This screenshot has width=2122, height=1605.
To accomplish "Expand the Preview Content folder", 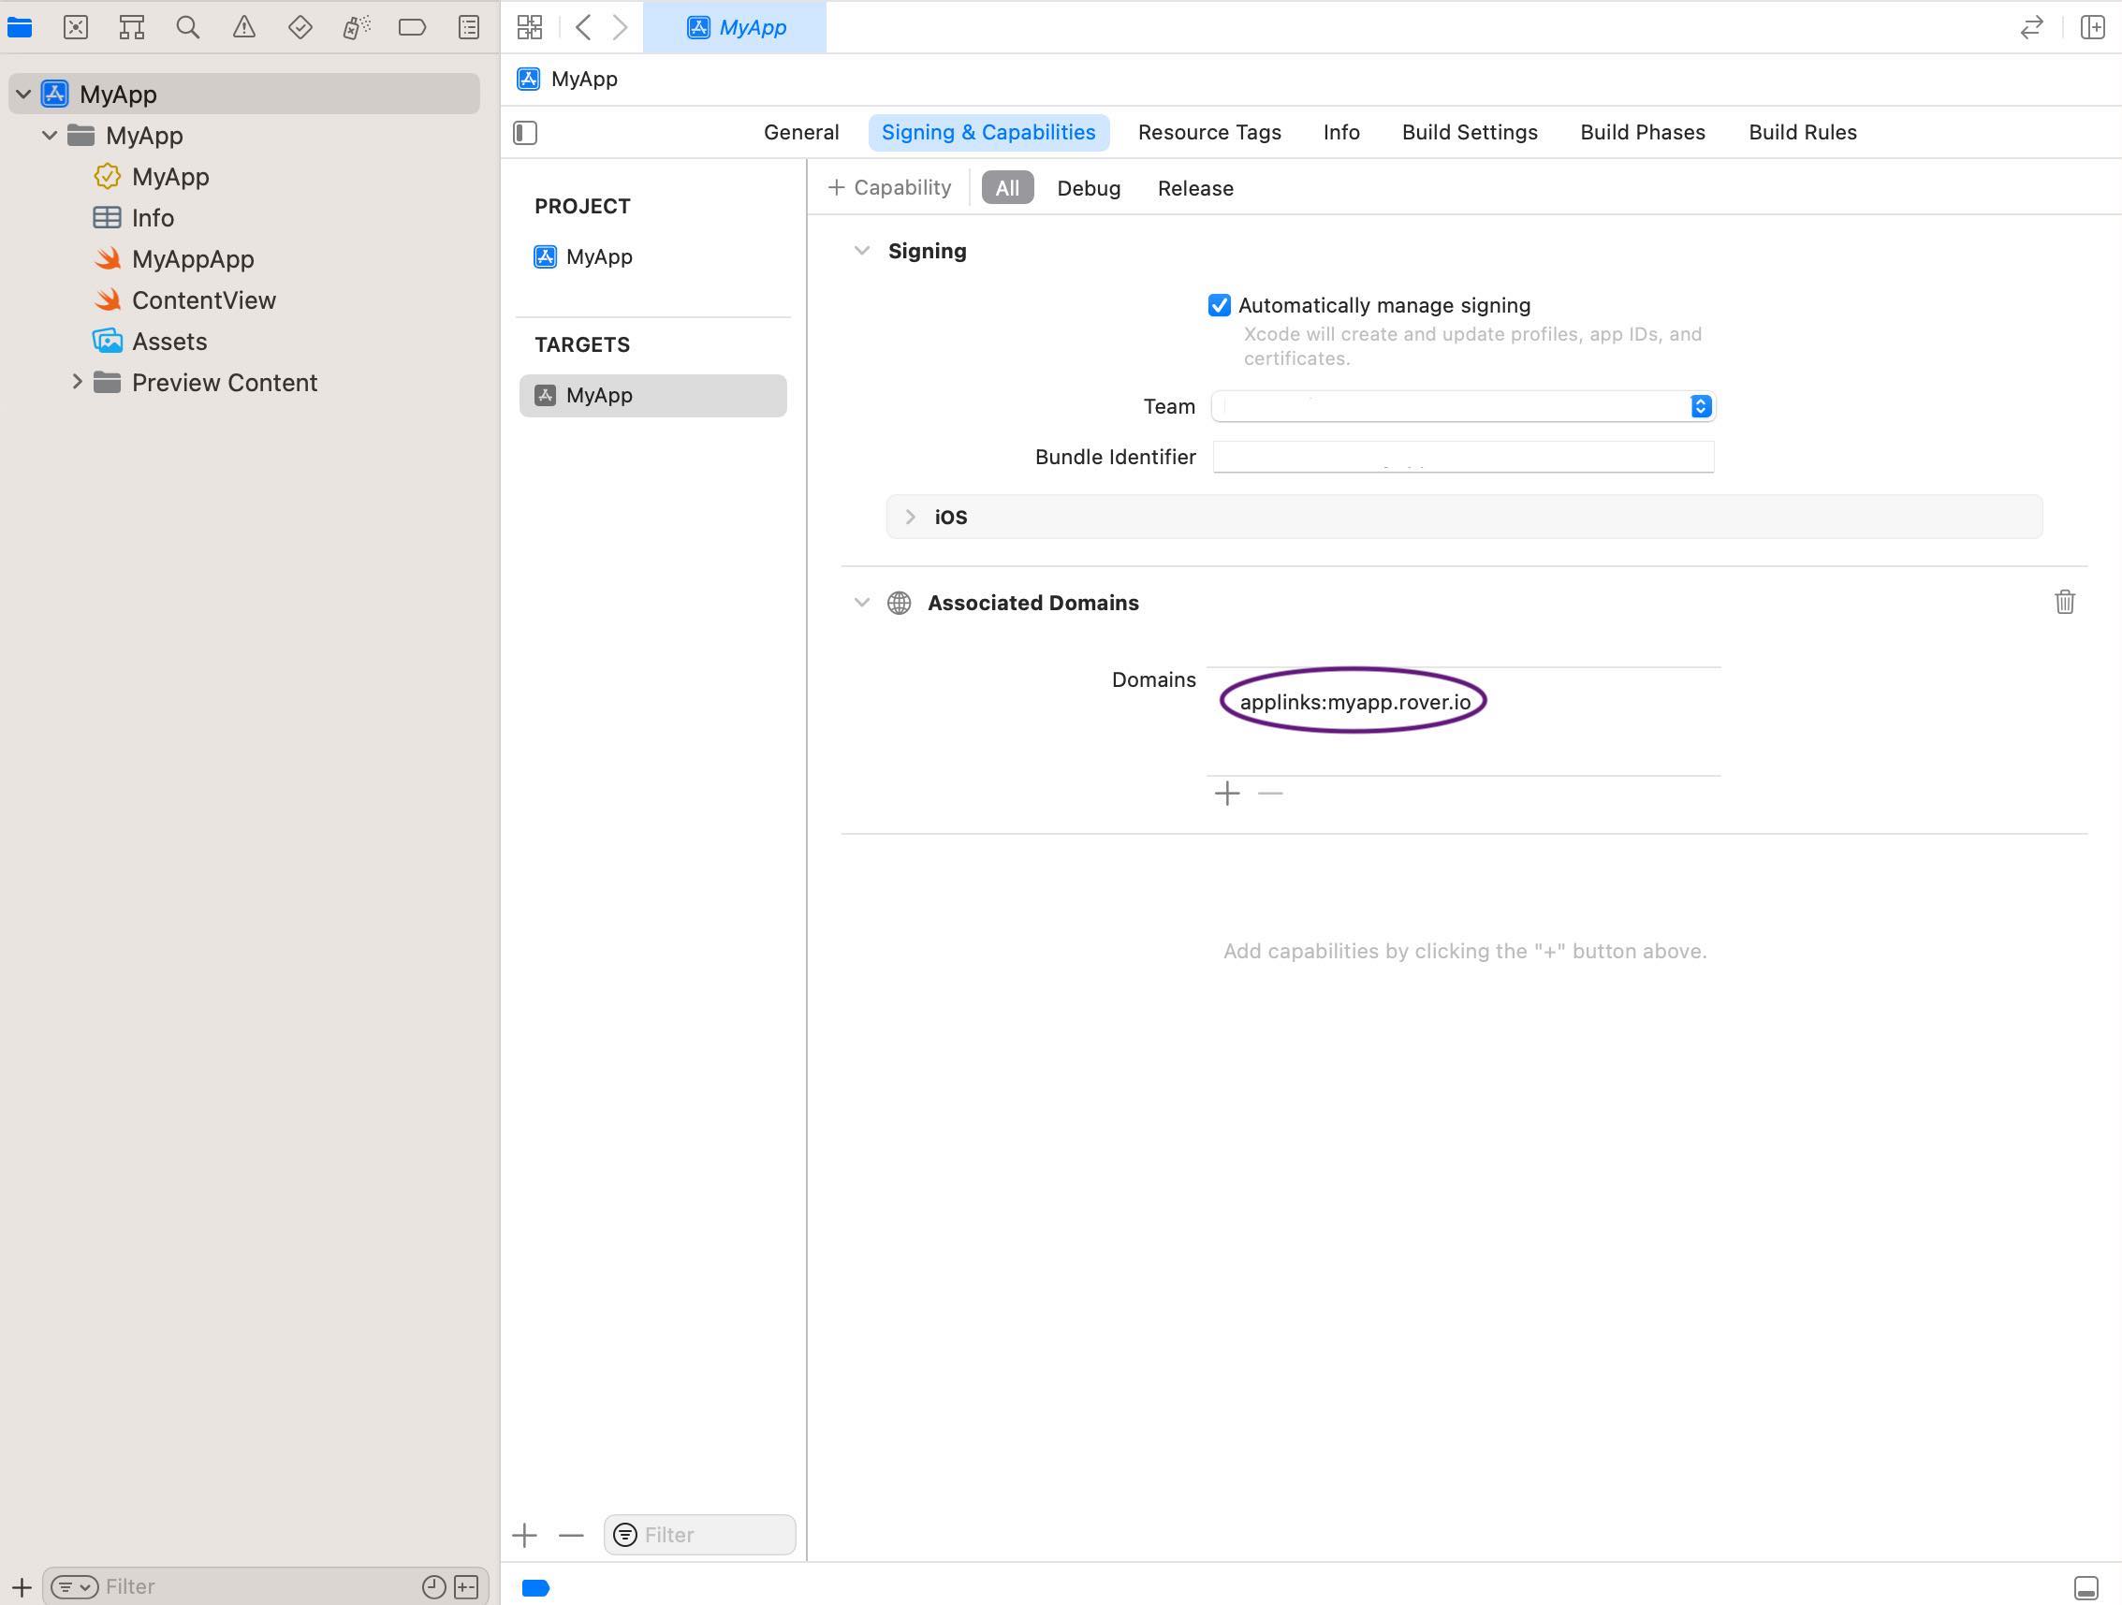I will point(77,382).
